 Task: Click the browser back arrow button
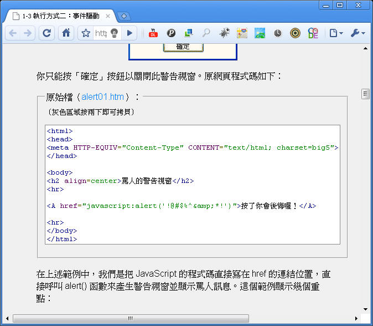(x=13, y=33)
